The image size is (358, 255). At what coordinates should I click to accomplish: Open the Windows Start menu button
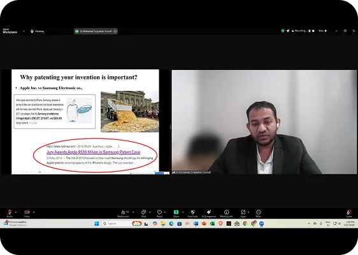coord(97,224)
